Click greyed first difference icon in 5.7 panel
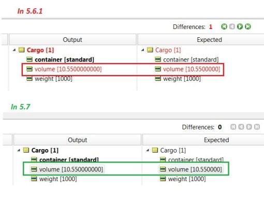The image size is (264, 208). click(233, 127)
